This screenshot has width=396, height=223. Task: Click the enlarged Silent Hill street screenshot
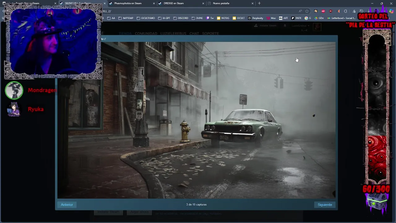coord(196,120)
